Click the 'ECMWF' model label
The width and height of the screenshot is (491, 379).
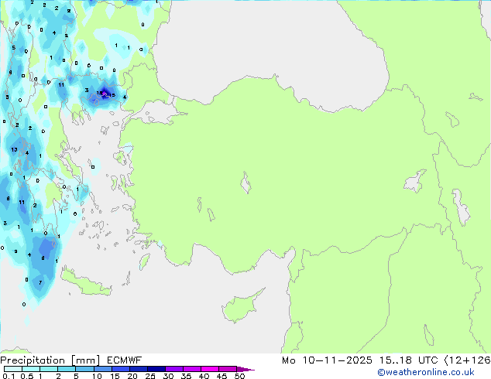125,360
